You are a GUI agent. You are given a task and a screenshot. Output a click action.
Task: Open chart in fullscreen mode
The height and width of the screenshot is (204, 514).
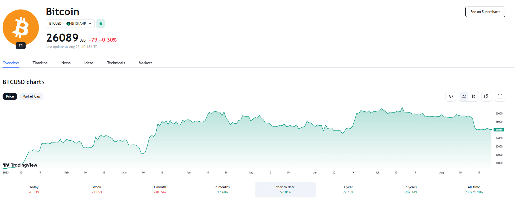click(x=500, y=96)
